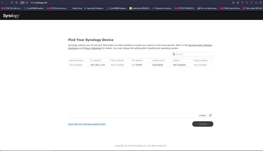The height and width of the screenshot is (151, 263).
Task: Open the 'Ayurvedic Products...' bookmark
Action: [x=94, y=8]
